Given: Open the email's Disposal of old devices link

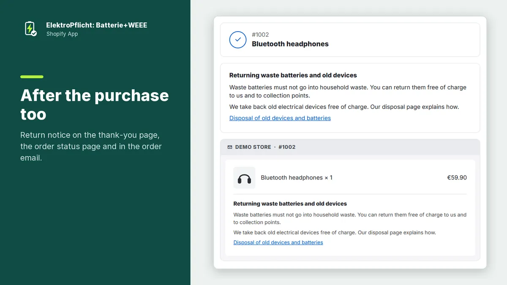Looking at the screenshot, I should 278,242.
